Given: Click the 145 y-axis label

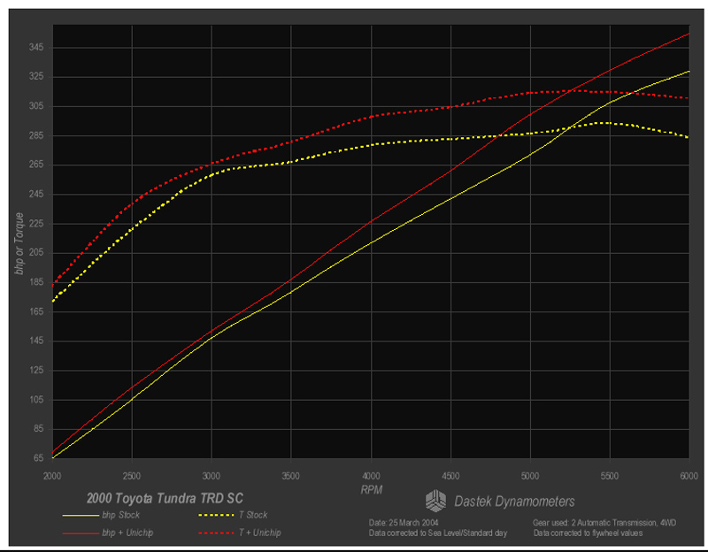Looking at the screenshot, I should tap(36, 341).
